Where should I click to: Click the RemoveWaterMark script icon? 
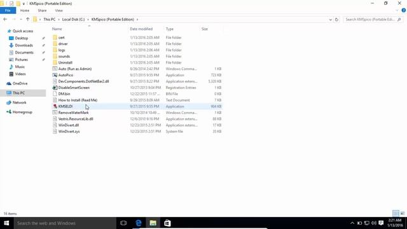pos(55,113)
